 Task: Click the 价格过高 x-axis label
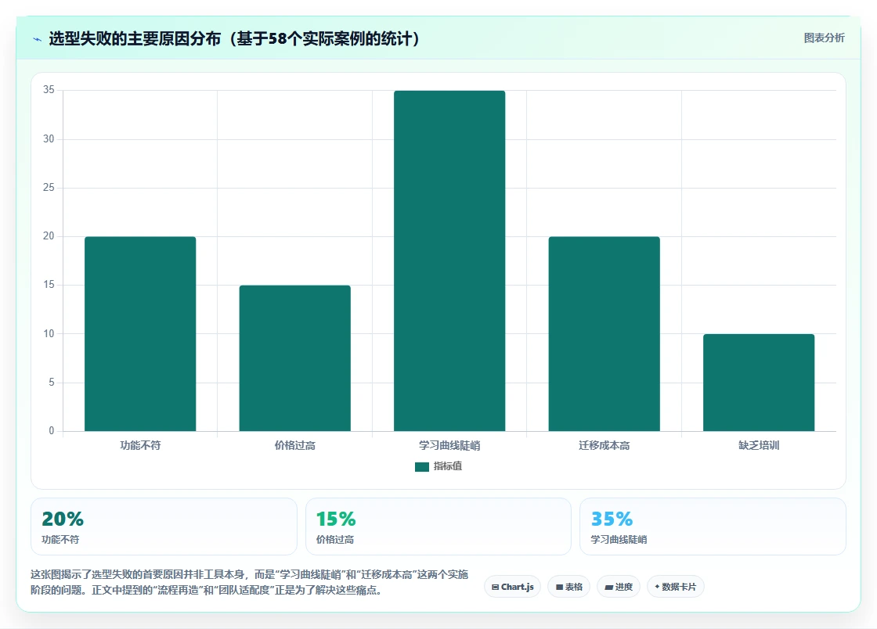(x=294, y=445)
